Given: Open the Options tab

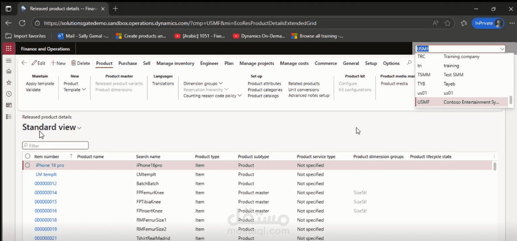Looking at the screenshot, I should [x=391, y=63].
